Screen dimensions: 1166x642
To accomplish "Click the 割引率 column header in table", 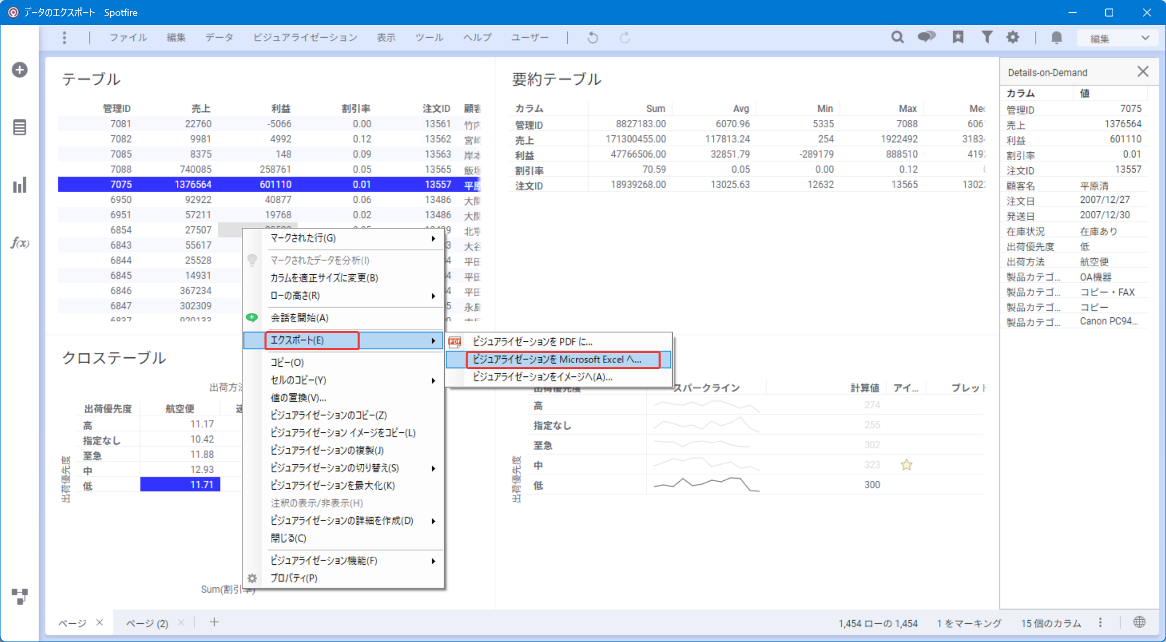I will (x=356, y=109).
